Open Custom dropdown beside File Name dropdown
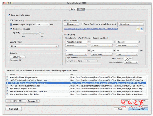Viewport: 153px width, 116px height. click(x=102, y=45)
